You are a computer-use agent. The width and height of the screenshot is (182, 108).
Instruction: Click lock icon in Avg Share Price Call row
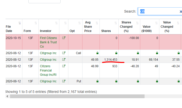97,53
